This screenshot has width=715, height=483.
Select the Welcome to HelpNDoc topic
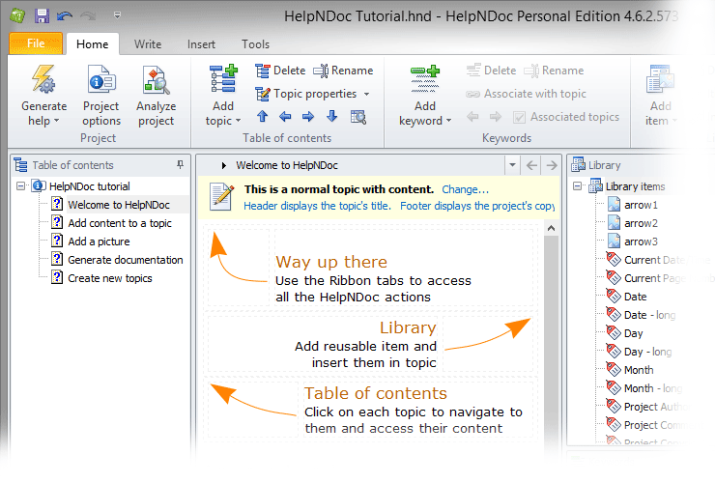(x=119, y=205)
